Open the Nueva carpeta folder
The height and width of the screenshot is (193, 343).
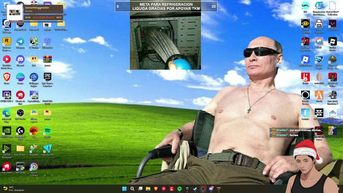click(x=34, y=116)
